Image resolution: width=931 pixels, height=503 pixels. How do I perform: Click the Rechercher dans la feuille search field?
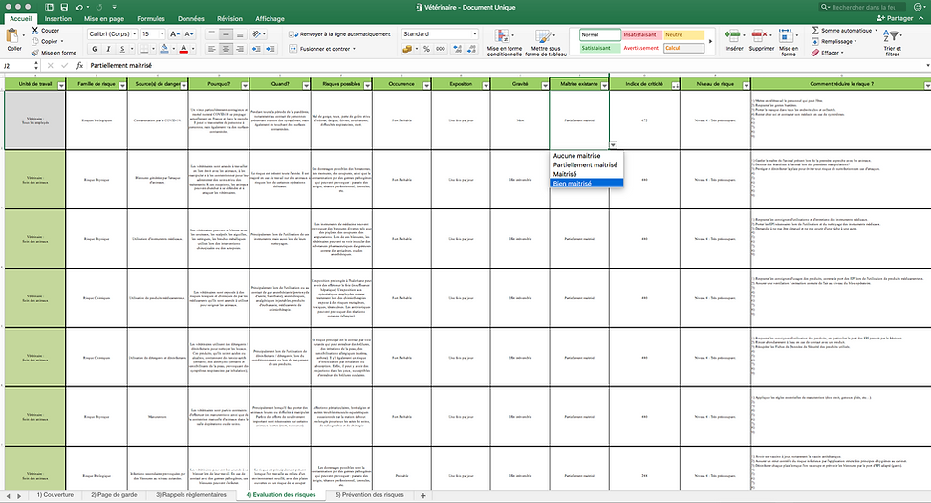(863, 7)
